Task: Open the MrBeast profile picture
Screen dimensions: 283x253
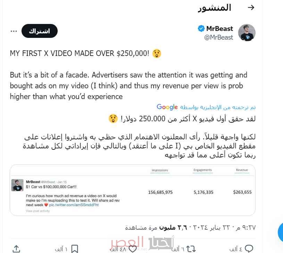Action: point(247,33)
